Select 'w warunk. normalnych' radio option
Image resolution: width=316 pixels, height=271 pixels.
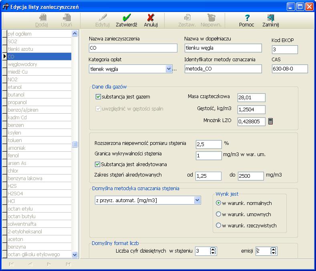point(218,203)
